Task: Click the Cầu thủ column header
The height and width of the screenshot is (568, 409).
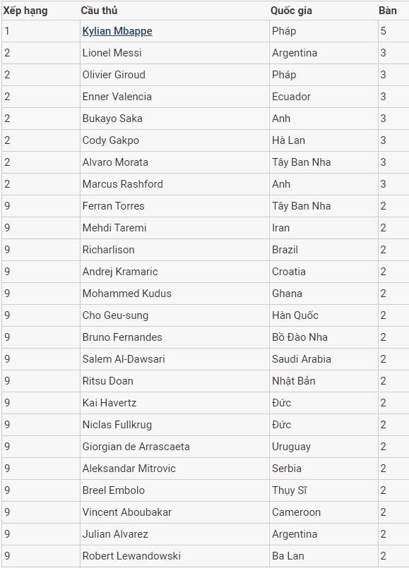Action: coord(99,11)
